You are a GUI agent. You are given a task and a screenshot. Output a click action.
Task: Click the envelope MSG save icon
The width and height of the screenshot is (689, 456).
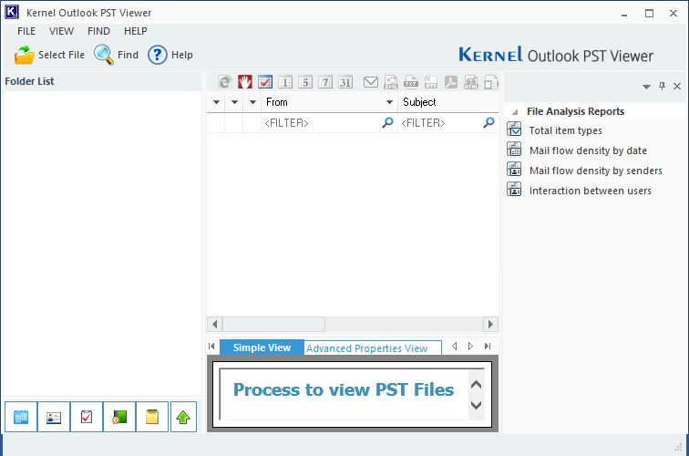tap(370, 82)
